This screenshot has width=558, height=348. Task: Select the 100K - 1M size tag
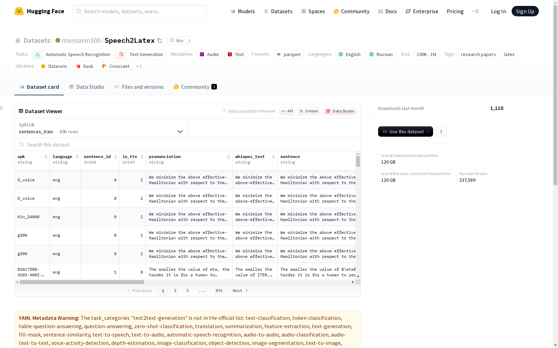pos(426,54)
